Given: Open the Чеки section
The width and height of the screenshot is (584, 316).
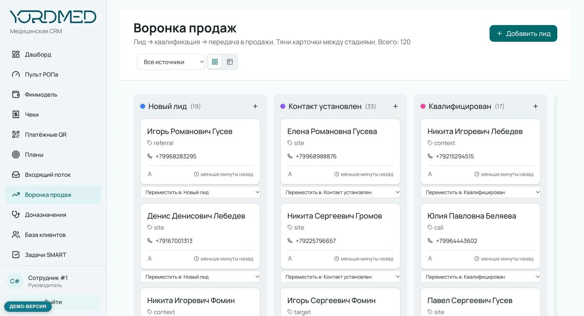Looking at the screenshot, I should point(53,114).
